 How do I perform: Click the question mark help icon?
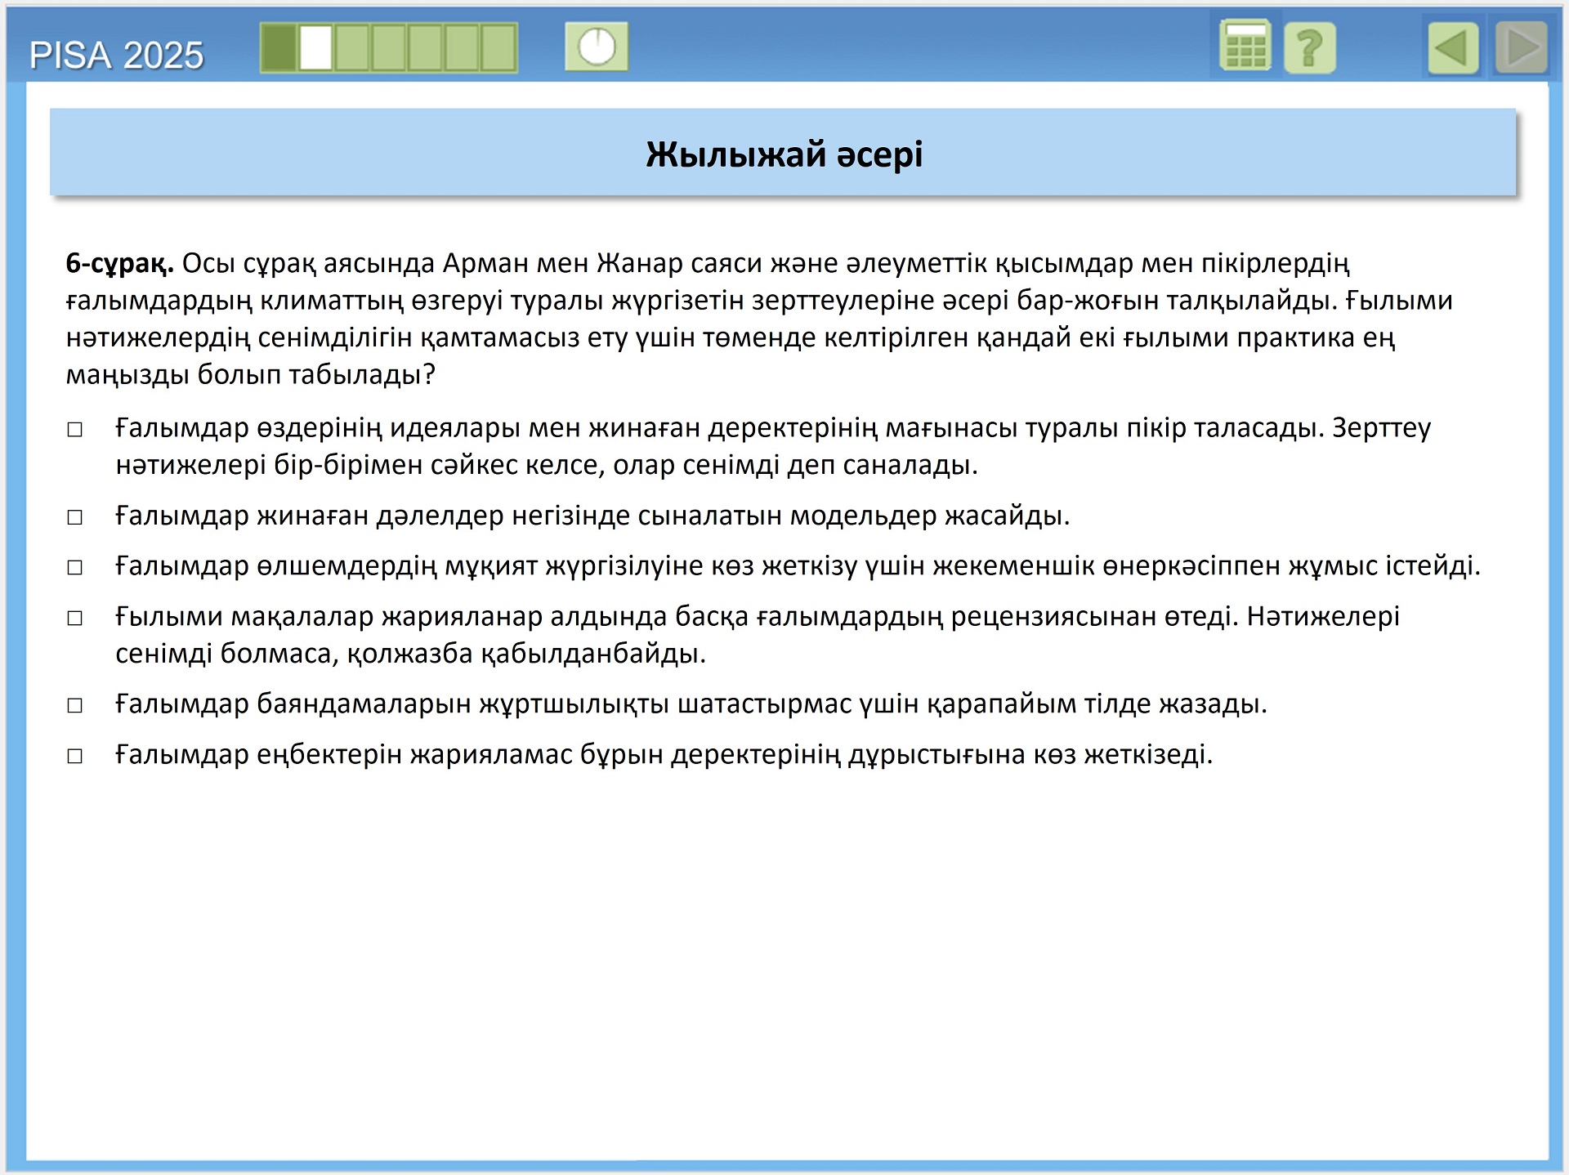coord(1309,48)
